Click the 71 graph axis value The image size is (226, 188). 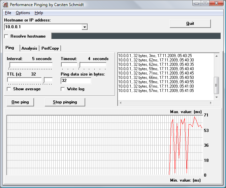(206, 115)
